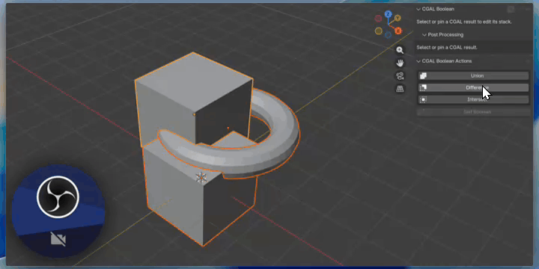Snap view to negative X axis circle
The width and height of the screenshot is (539, 269).
378,18
